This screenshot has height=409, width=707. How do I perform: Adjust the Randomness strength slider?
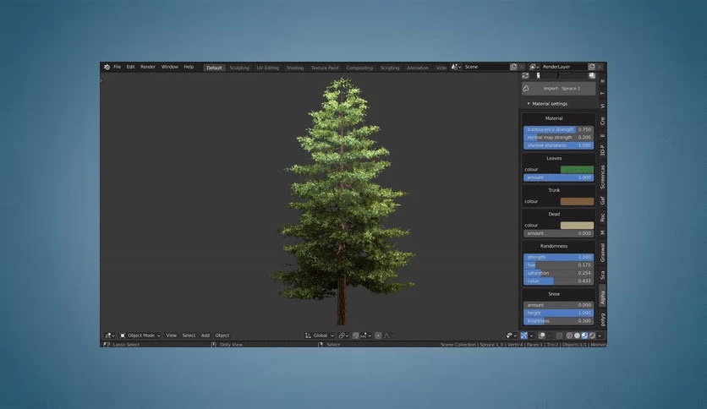click(558, 257)
